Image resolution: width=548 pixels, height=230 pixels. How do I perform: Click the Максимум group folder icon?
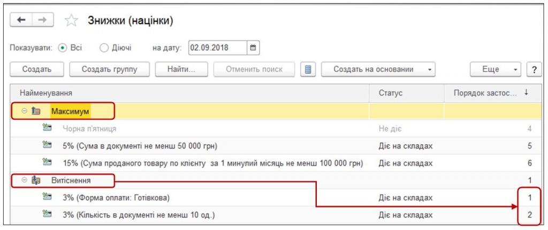pyautogui.click(x=36, y=111)
